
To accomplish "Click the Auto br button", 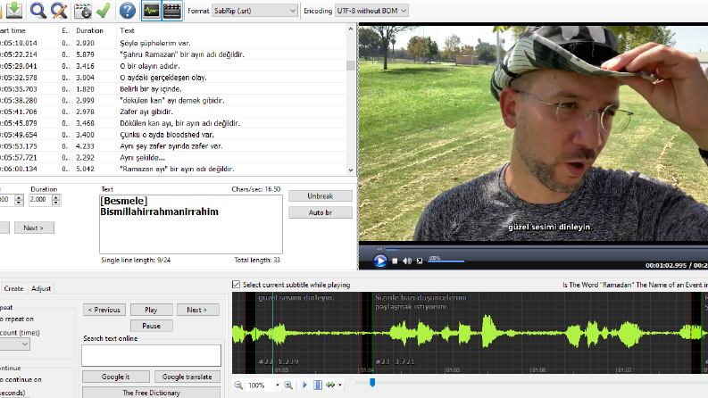I will tap(321, 212).
